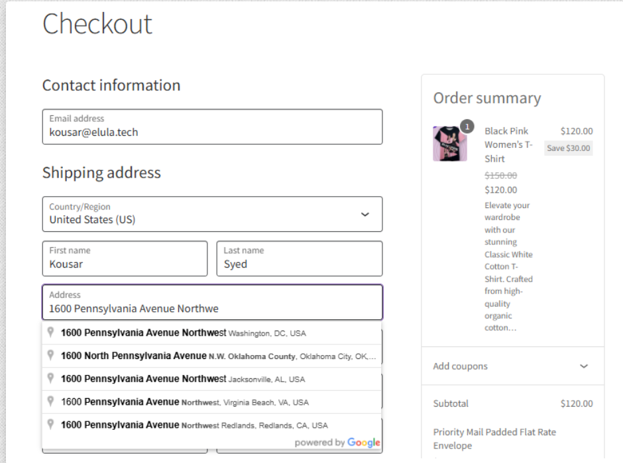Click into the Address input field
This screenshot has height=463, width=623.
point(212,302)
